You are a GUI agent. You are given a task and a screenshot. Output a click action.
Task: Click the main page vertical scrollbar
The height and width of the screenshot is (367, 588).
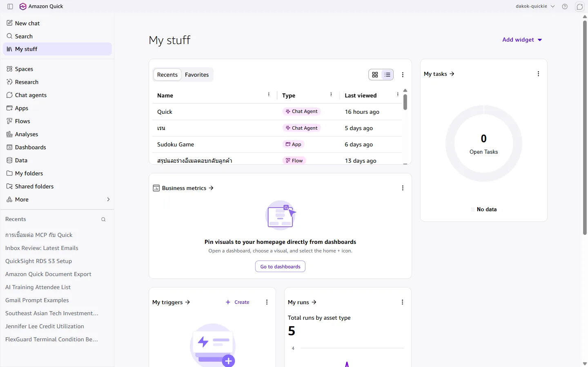[585, 127]
